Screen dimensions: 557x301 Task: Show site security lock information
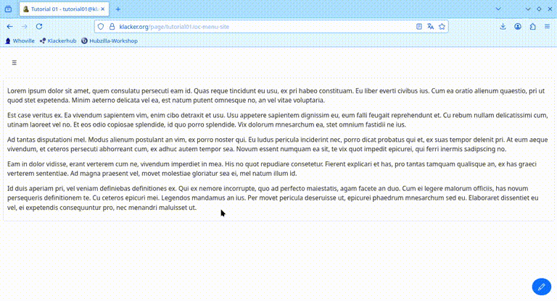pos(111,27)
